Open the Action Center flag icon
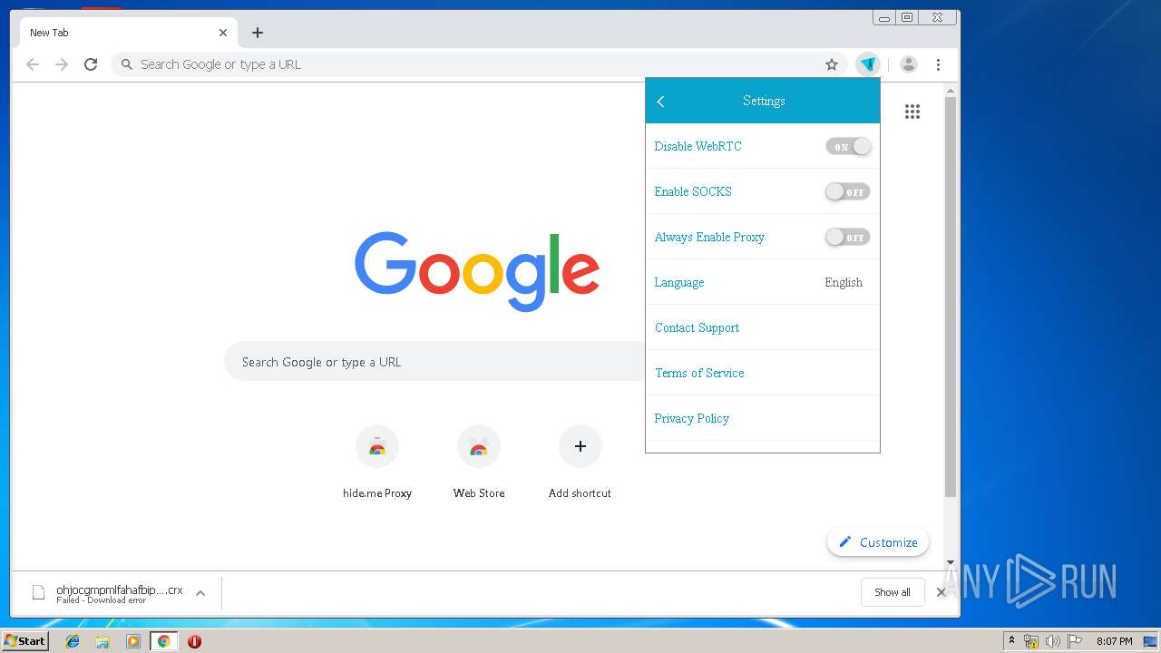This screenshot has height=653, width=1161. coord(1074,641)
